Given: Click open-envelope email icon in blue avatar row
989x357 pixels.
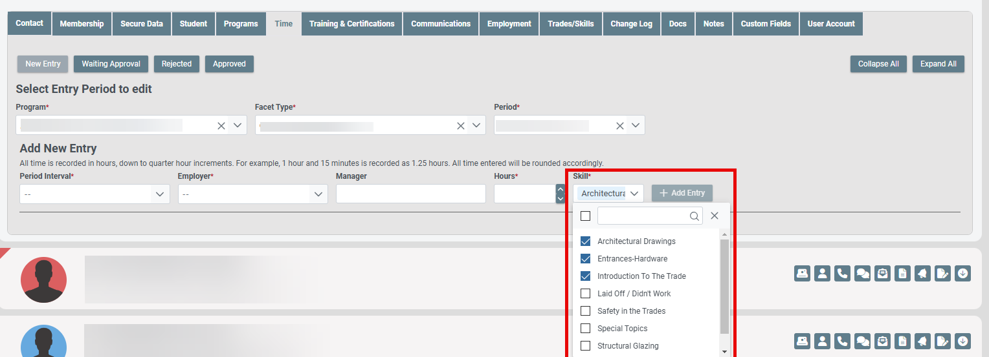Looking at the screenshot, I should [x=882, y=340].
